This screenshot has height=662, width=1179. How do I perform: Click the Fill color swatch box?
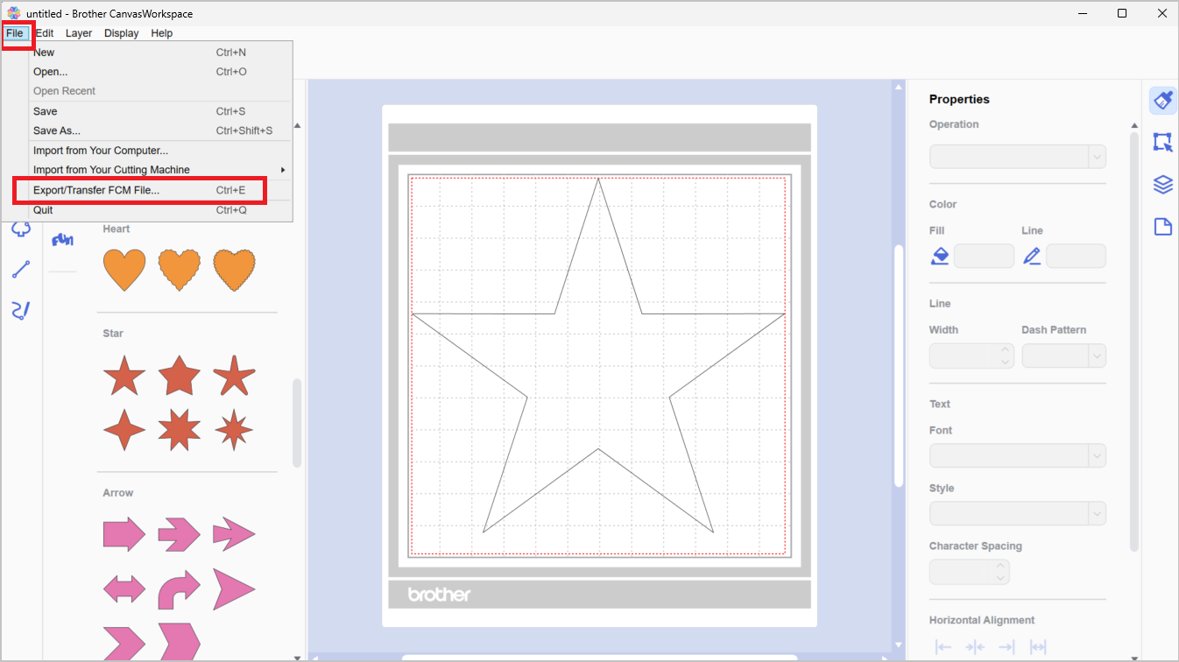[984, 256]
